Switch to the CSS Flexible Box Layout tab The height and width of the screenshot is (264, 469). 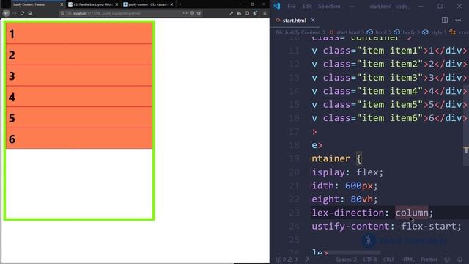93,4
